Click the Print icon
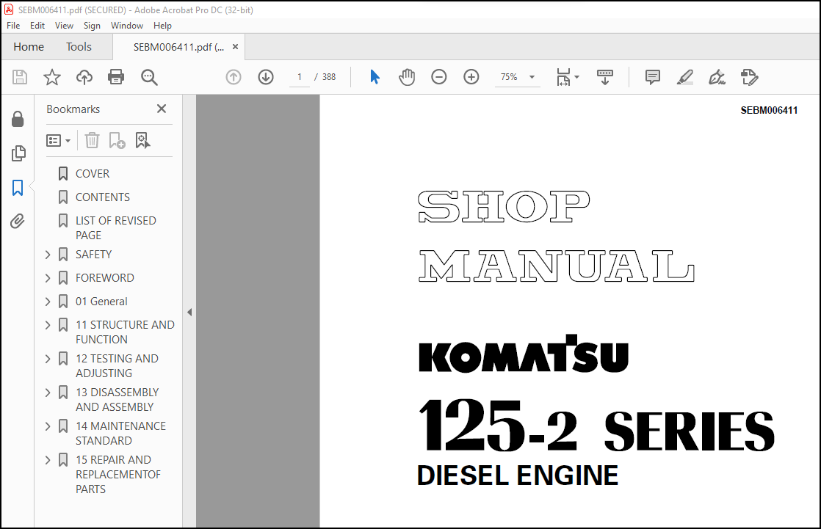 [116, 78]
